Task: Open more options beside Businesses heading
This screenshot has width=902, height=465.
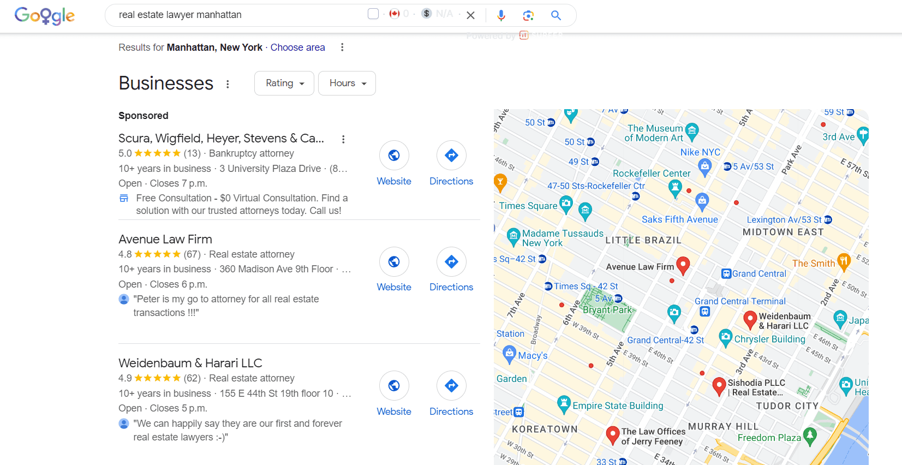Action: click(228, 84)
